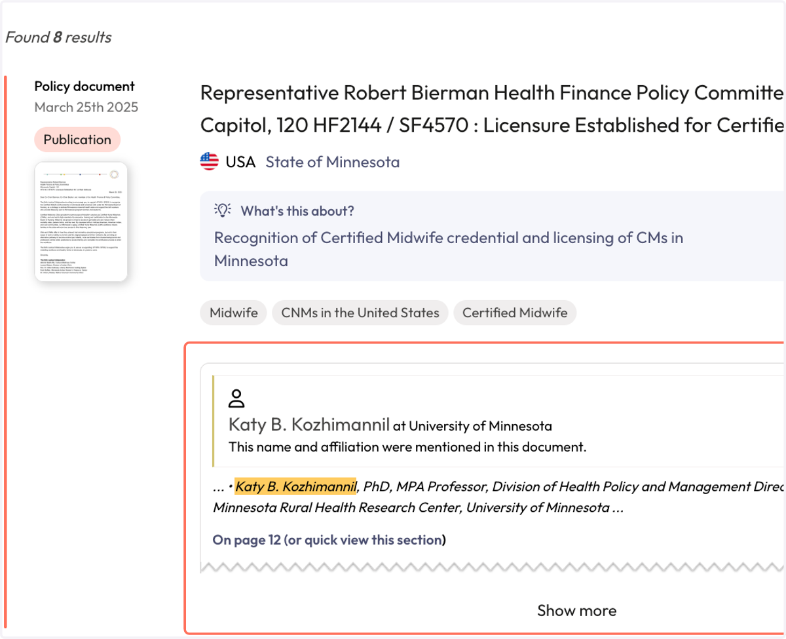Click the lightbulb "What's this about?" icon
Viewport: 786px width, 639px height.
tap(223, 210)
